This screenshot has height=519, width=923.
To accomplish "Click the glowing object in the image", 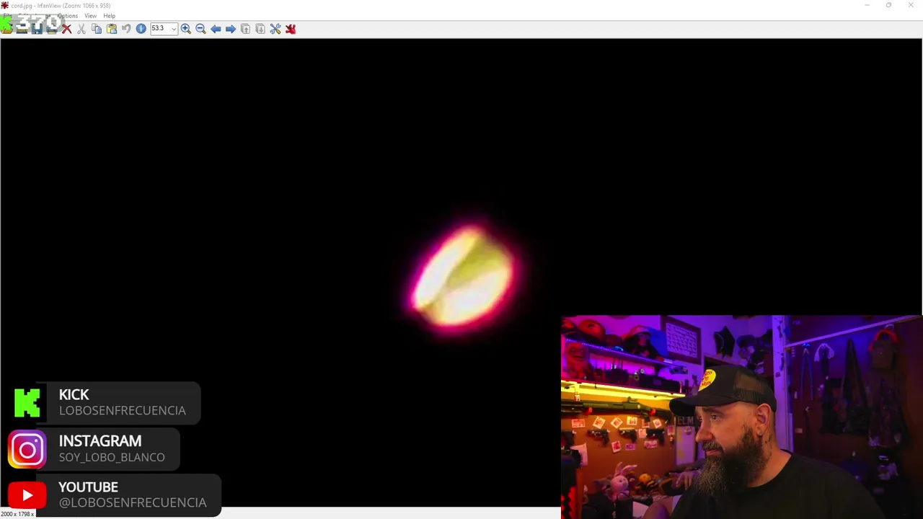I will [464, 276].
